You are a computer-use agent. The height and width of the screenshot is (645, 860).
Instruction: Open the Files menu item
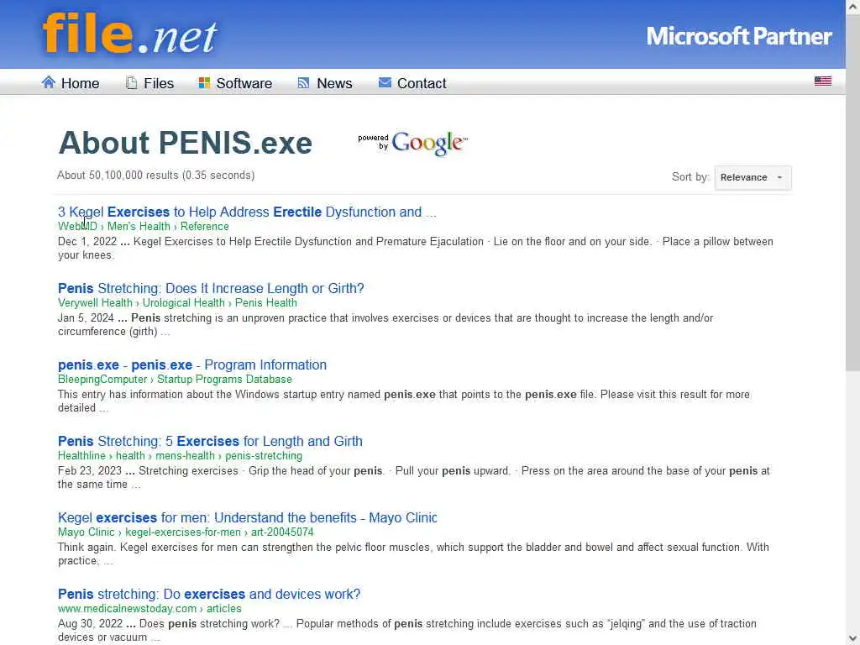coord(158,83)
